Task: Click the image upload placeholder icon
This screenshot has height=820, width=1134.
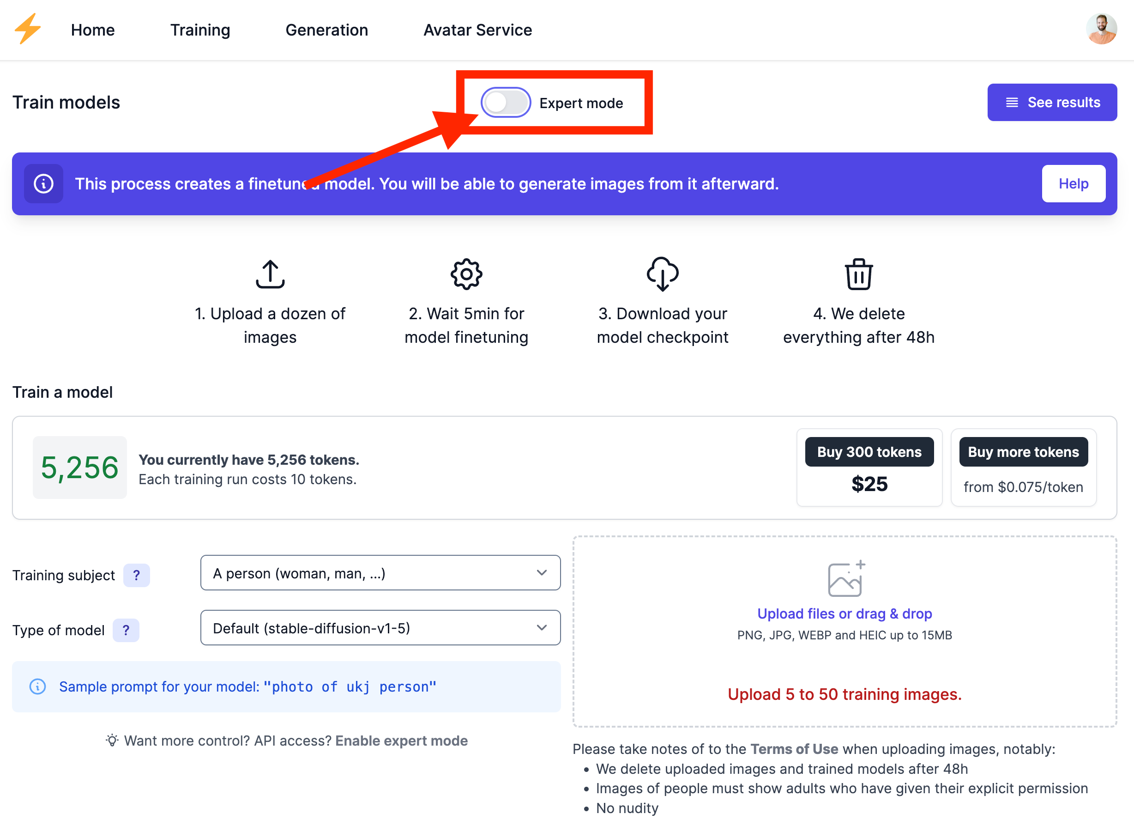Action: (x=844, y=579)
